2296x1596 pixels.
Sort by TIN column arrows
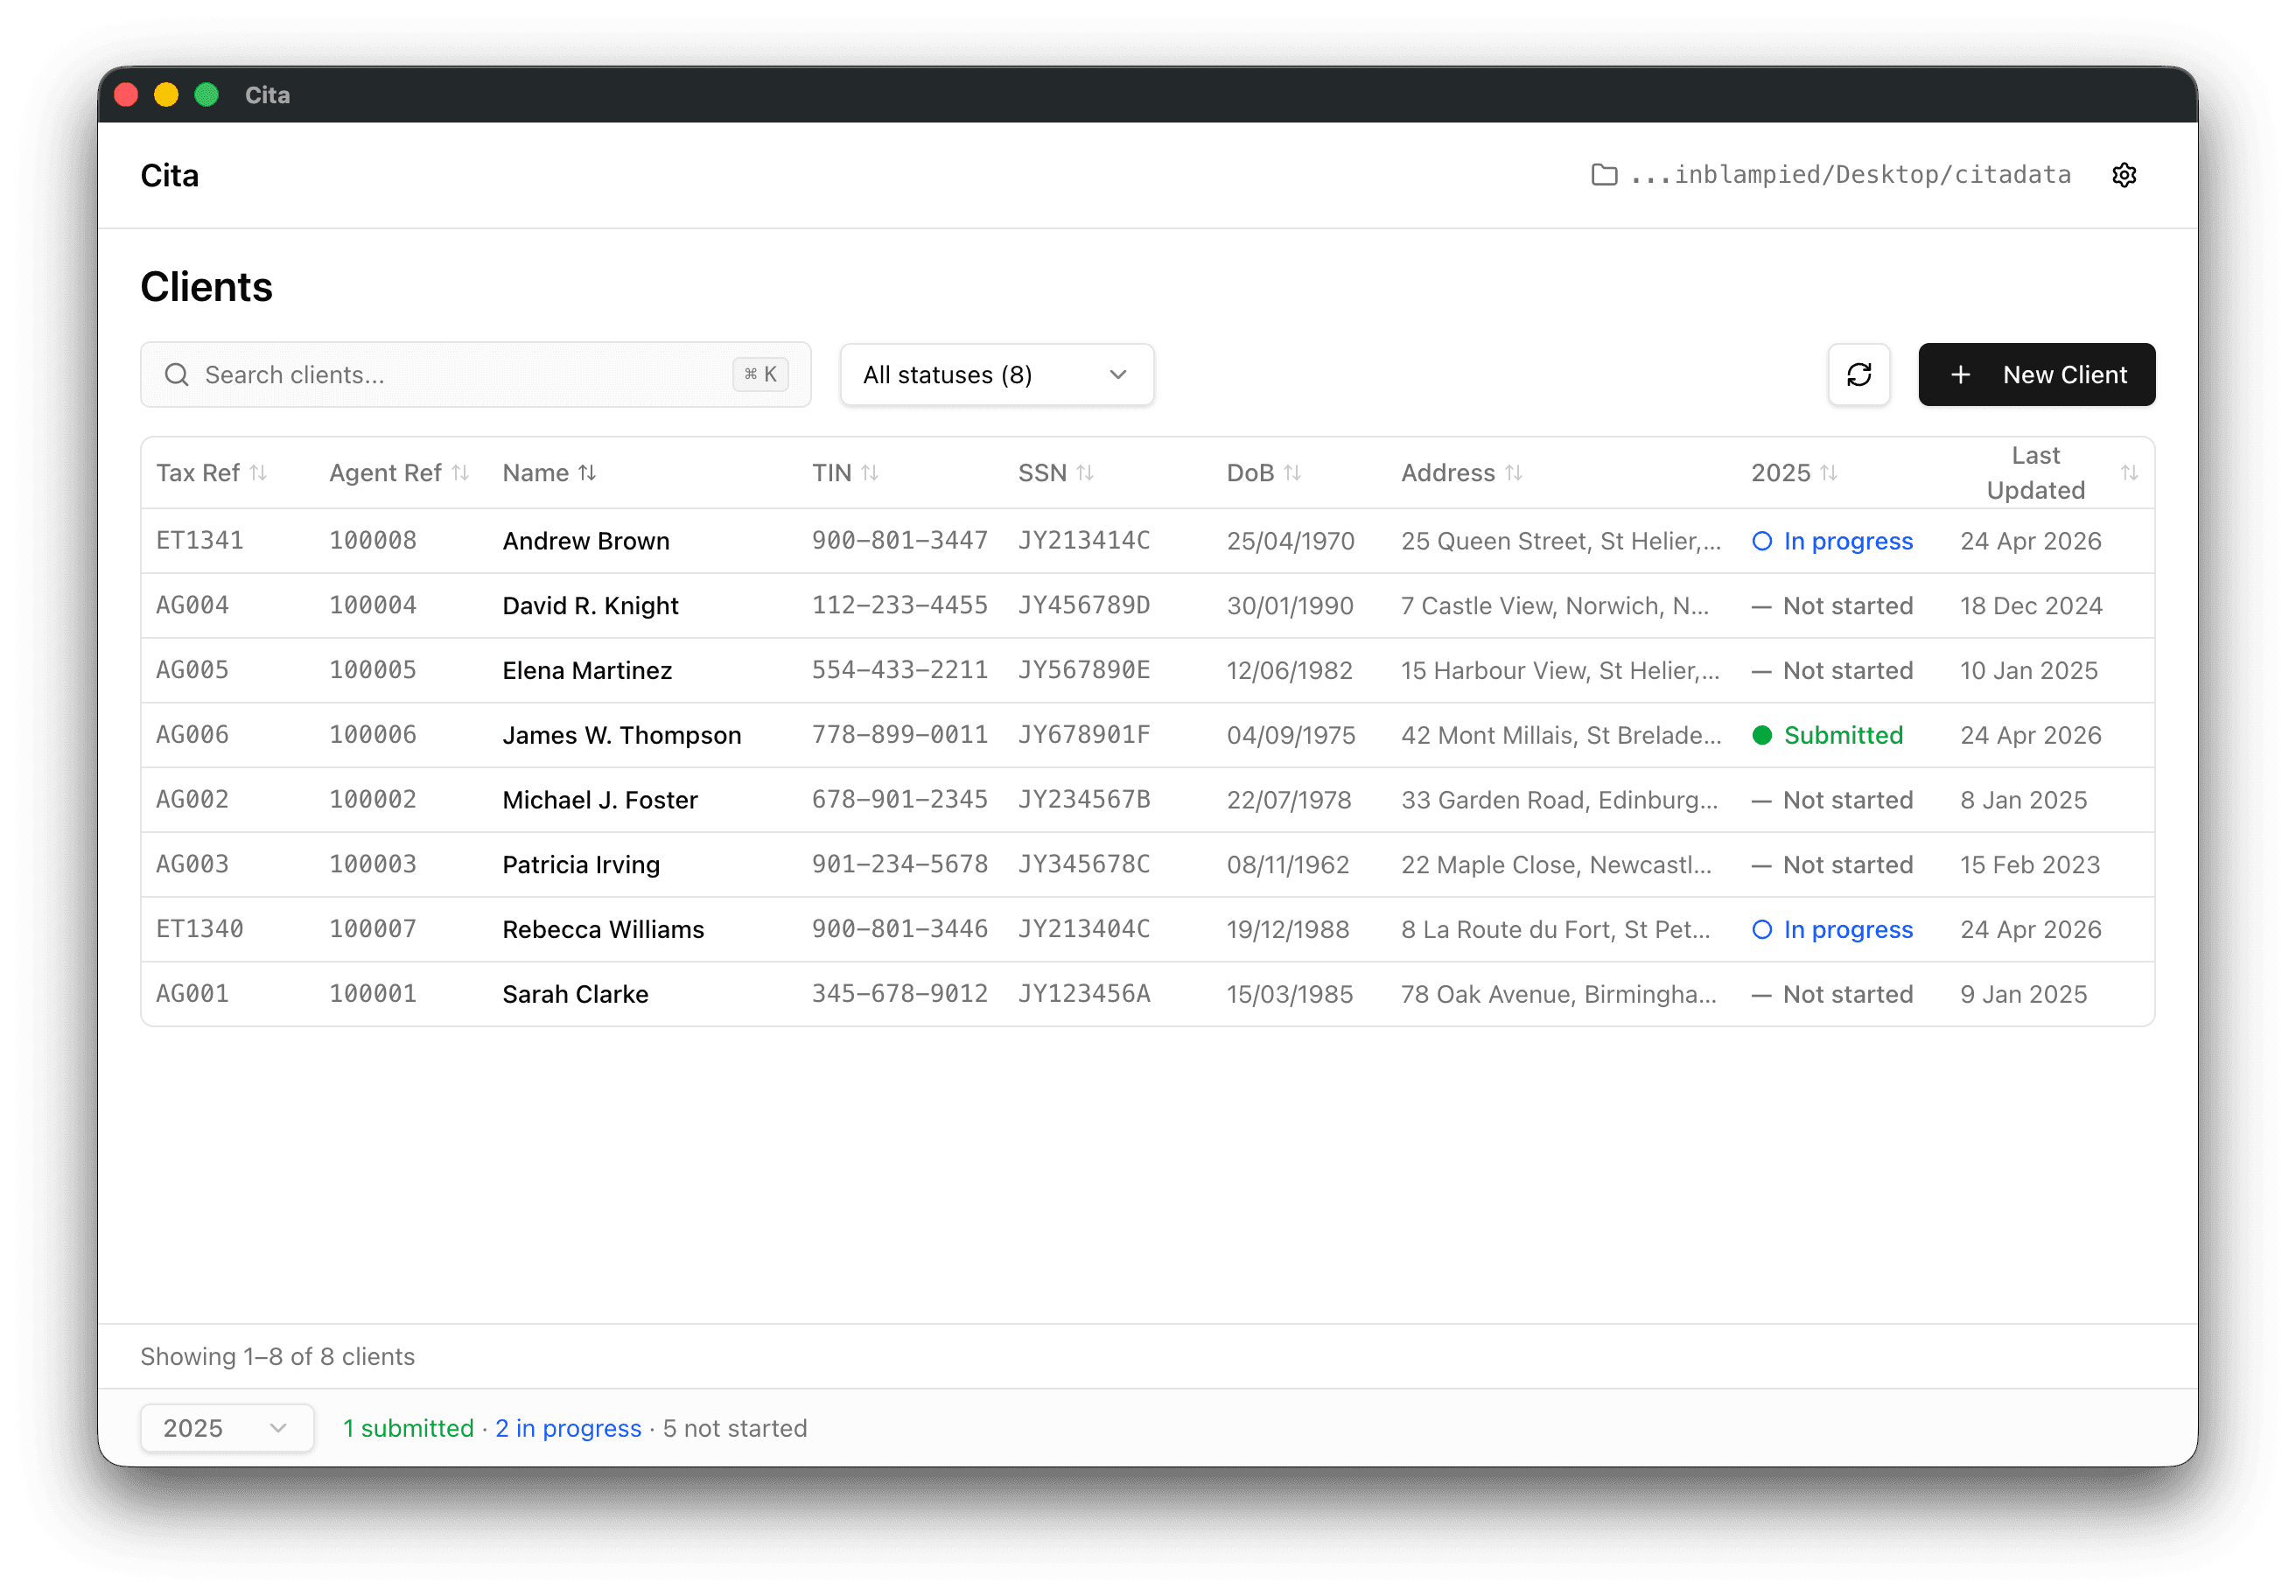(x=870, y=473)
